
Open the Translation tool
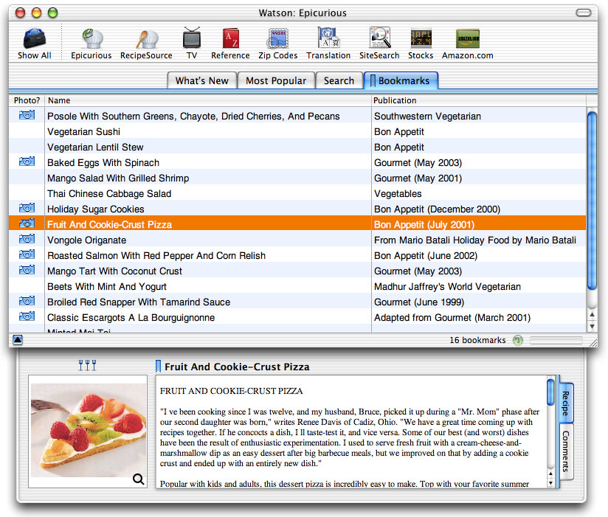tap(328, 44)
